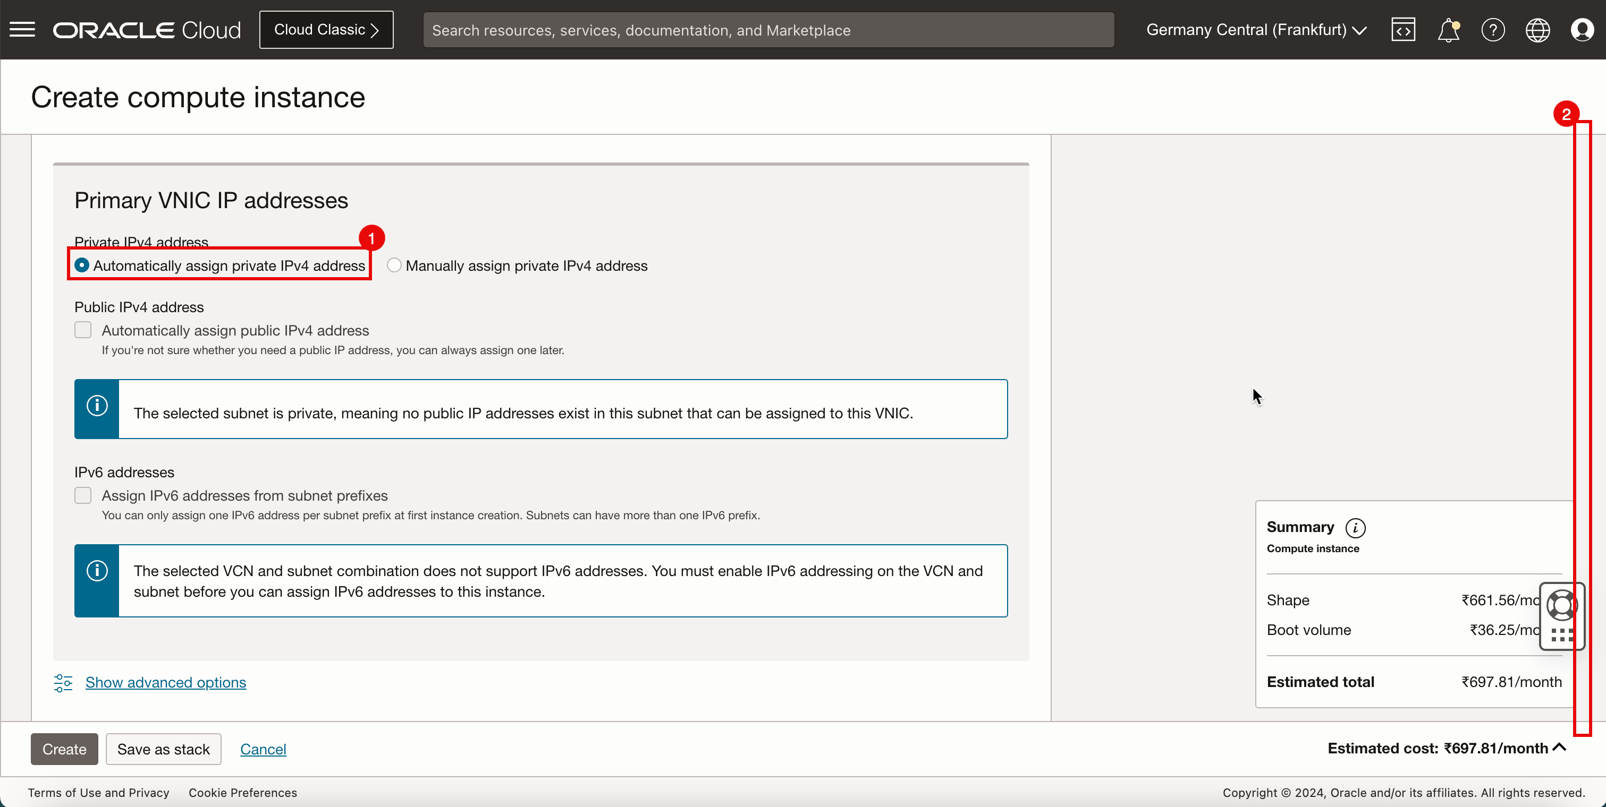Click the Summary info circle icon
The width and height of the screenshot is (1606, 807).
(1357, 527)
